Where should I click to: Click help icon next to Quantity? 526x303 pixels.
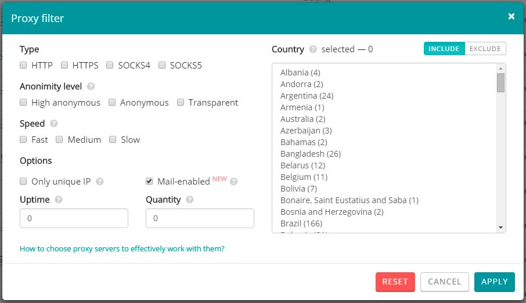point(190,200)
